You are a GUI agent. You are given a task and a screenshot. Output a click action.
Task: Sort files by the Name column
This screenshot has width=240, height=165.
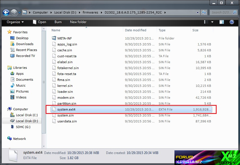click(56, 30)
